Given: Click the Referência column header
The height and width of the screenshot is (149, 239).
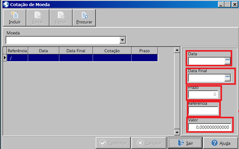Looking at the screenshot, I should 17,51.
